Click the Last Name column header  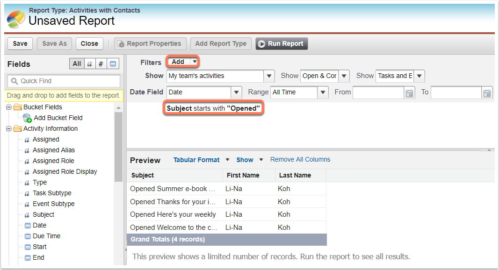point(301,176)
